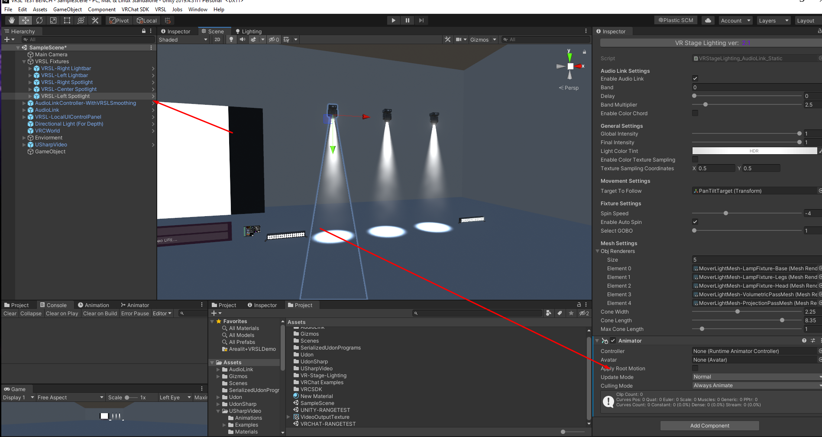Open Unity cloud services
The height and width of the screenshot is (437, 822).
point(708,20)
